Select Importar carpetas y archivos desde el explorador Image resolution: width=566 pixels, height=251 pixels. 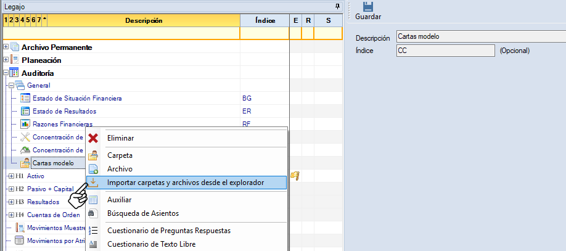(185, 183)
